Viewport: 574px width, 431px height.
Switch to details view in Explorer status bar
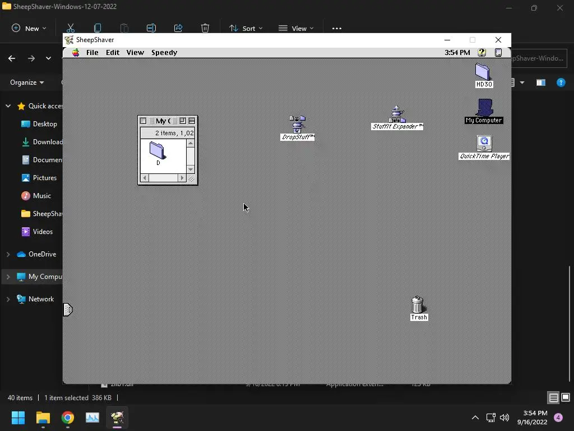tap(553, 397)
